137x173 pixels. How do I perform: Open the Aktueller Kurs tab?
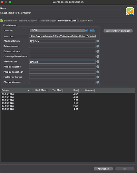(x=86, y=21)
